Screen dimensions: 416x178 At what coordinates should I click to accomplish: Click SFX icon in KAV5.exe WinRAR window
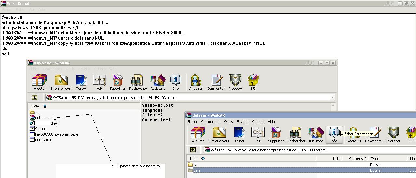tap(253, 82)
